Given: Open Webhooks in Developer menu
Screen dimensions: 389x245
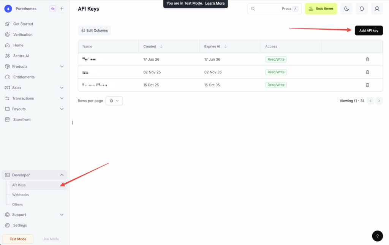Looking at the screenshot, I should pyautogui.click(x=21, y=194).
